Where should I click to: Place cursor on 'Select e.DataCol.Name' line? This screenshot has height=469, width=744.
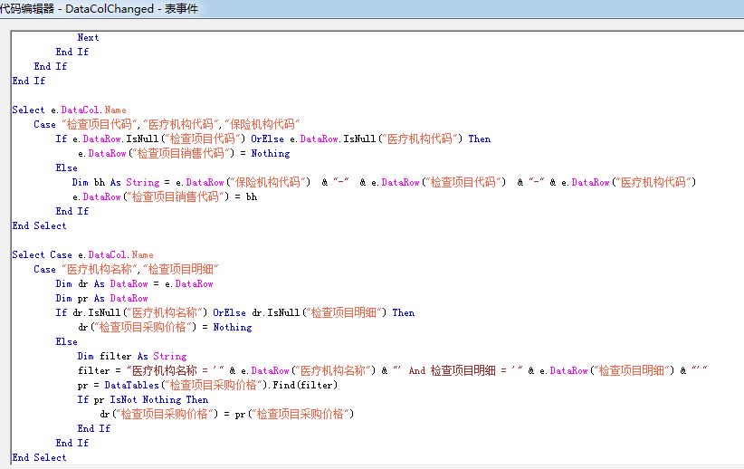click(x=70, y=110)
